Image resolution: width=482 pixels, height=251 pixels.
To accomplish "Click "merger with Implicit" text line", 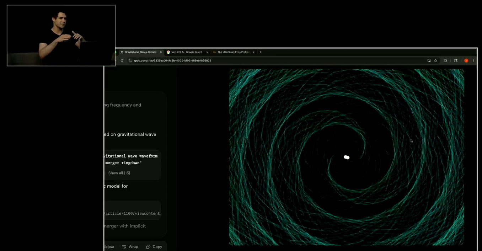I will pos(125,226).
